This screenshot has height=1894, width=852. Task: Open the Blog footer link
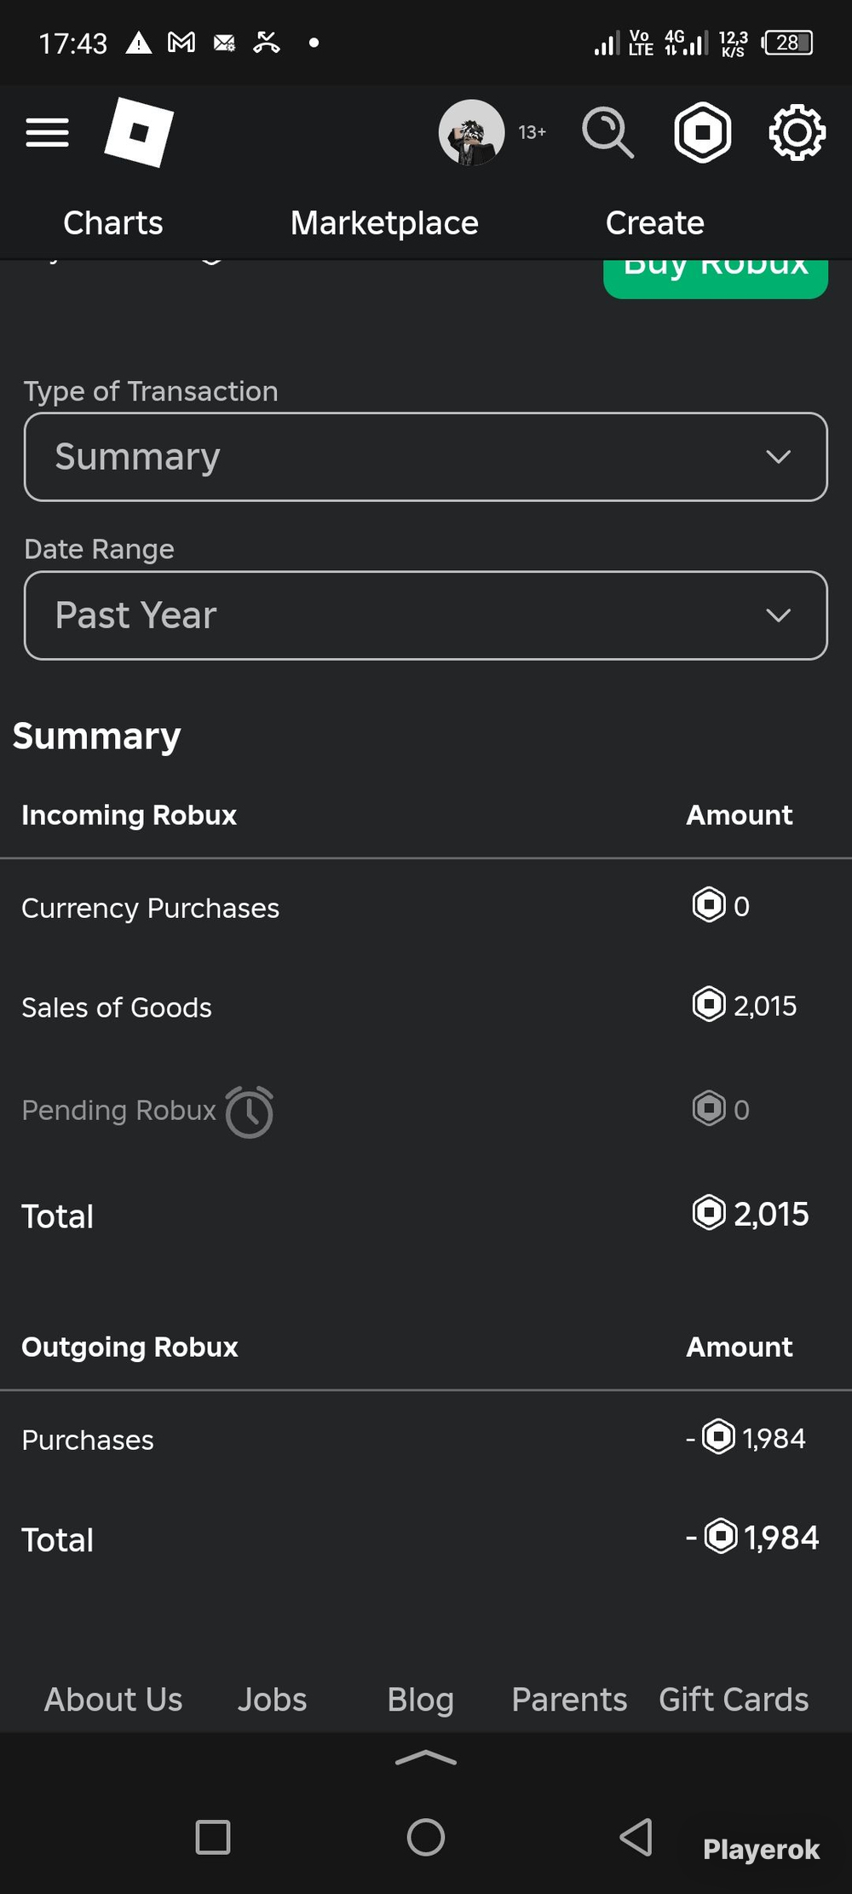click(x=421, y=1701)
